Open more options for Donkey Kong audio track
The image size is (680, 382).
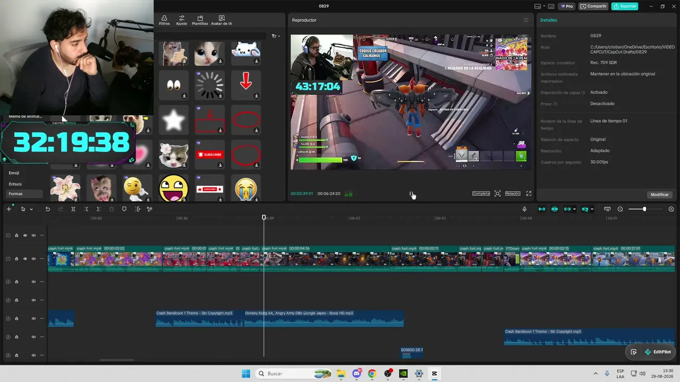(x=42, y=318)
